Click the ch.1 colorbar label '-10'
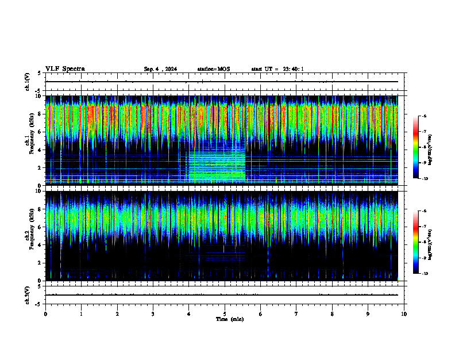Screen dimensions: 455x352 coord(424,179)
